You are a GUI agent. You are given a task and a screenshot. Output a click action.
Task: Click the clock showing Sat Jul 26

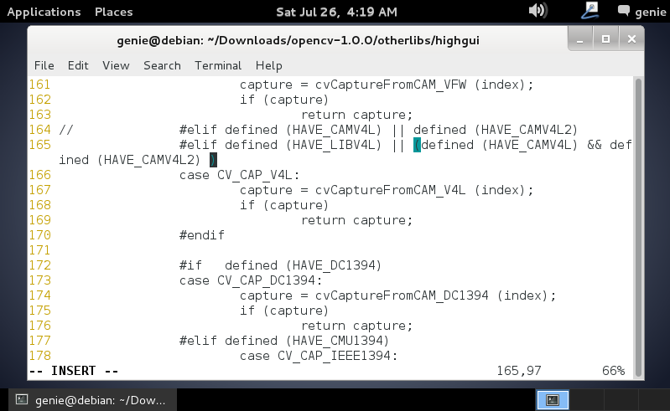tap(337, 12)
